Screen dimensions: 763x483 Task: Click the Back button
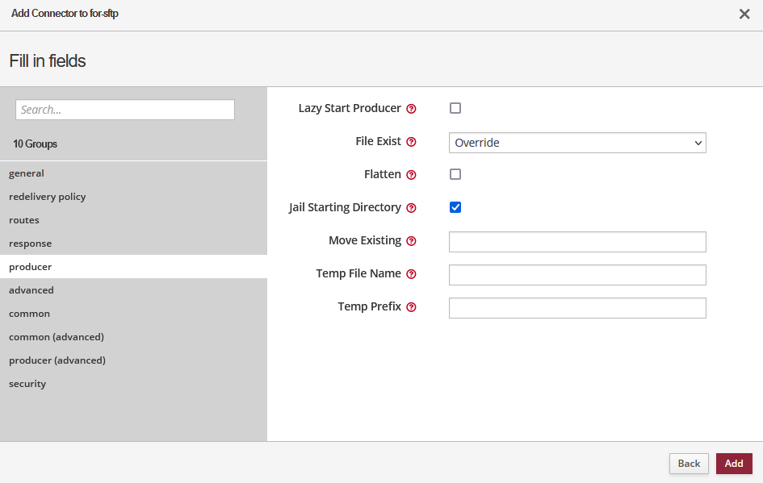pyautogui.click(x=689, y=464)
